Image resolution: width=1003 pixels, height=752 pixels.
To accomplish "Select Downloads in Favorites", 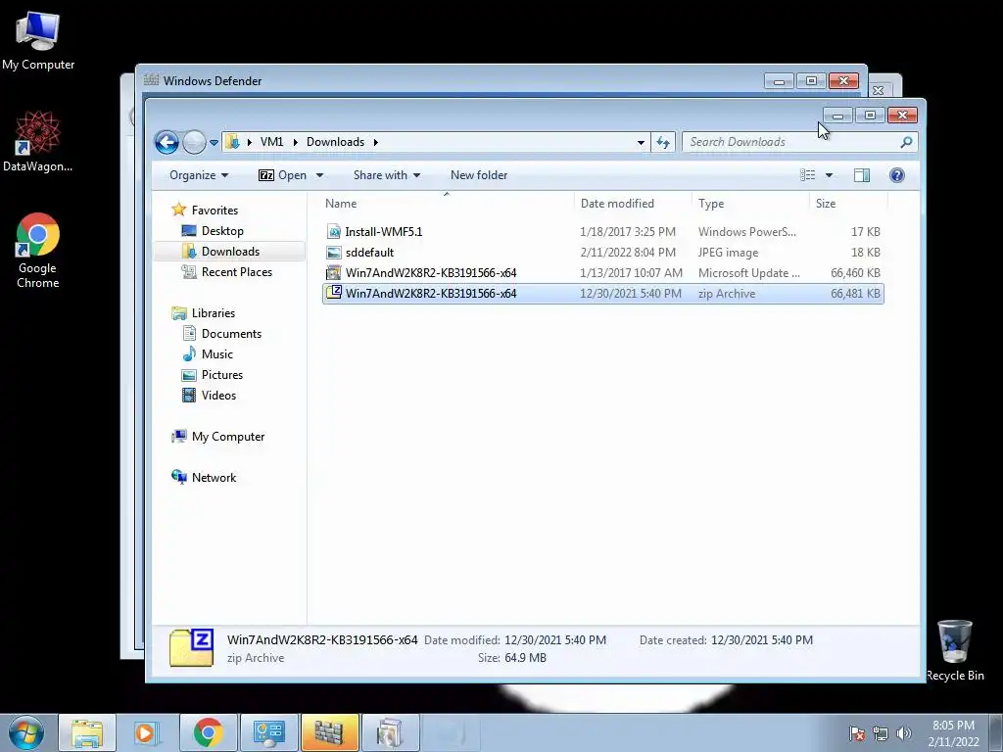I will coord(229,252).
